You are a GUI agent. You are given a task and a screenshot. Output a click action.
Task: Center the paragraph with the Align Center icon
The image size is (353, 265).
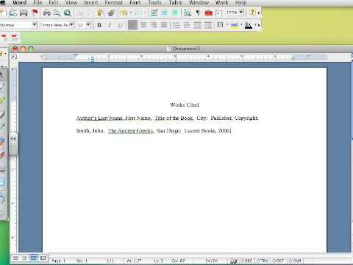coord(143,25)
